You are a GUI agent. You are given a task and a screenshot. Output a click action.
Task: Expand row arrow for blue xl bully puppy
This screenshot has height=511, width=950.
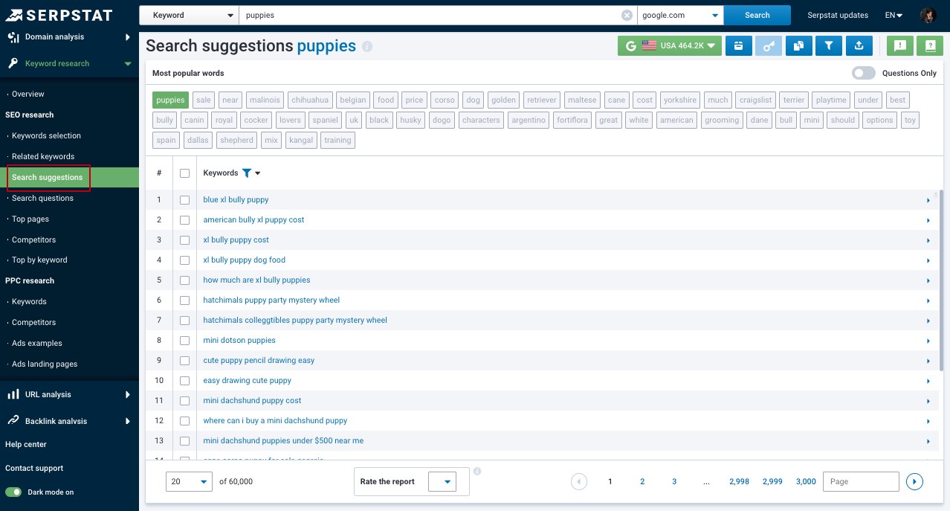tap(928, 200)
